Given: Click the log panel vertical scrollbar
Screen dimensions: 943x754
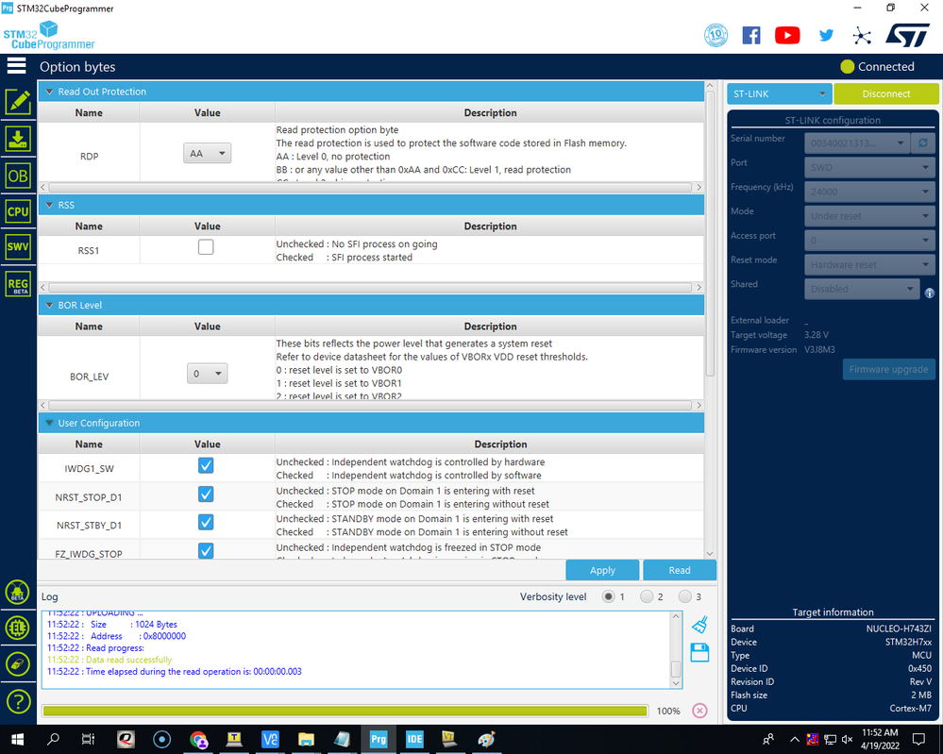Looking at the screenshot, I should pyautogui.click(x=676, y=669).
